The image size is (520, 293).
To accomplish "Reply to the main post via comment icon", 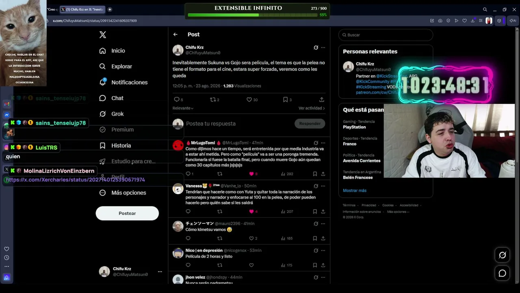I will 176,99.
